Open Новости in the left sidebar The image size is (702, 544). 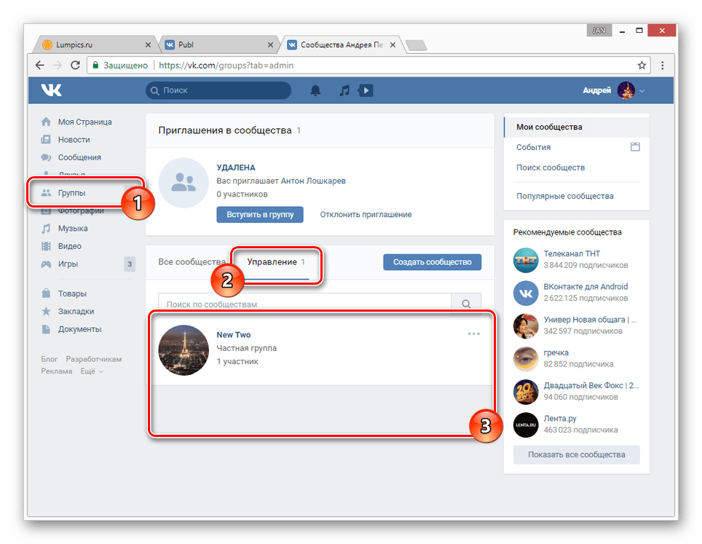pyautogui.click(x=74, y=139)
